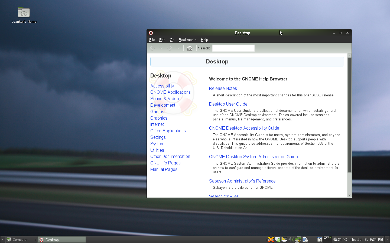Open the Accessibility category link
The height and width of the screenshot is (243, 390).
(x=162, y=86)
